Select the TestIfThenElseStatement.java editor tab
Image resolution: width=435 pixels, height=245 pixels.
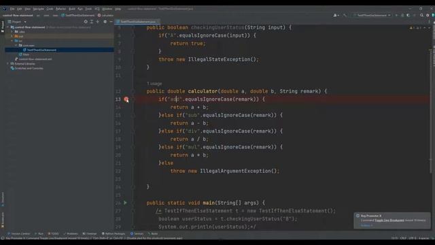pos(138,21)
